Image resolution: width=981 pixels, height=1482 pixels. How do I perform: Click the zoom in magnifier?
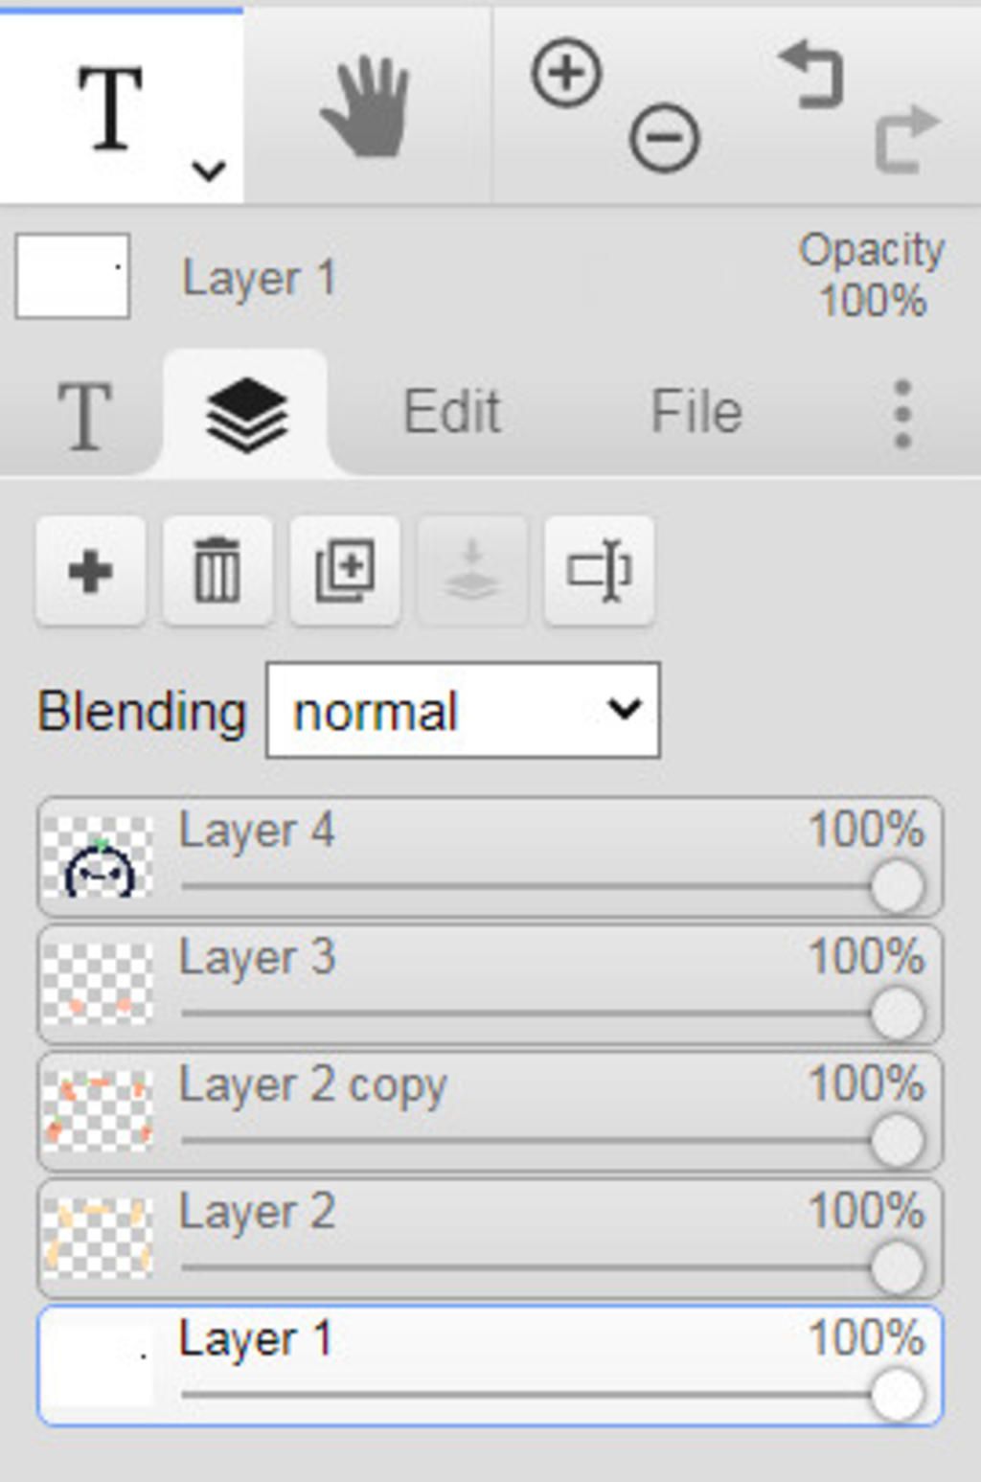point(566,73)
